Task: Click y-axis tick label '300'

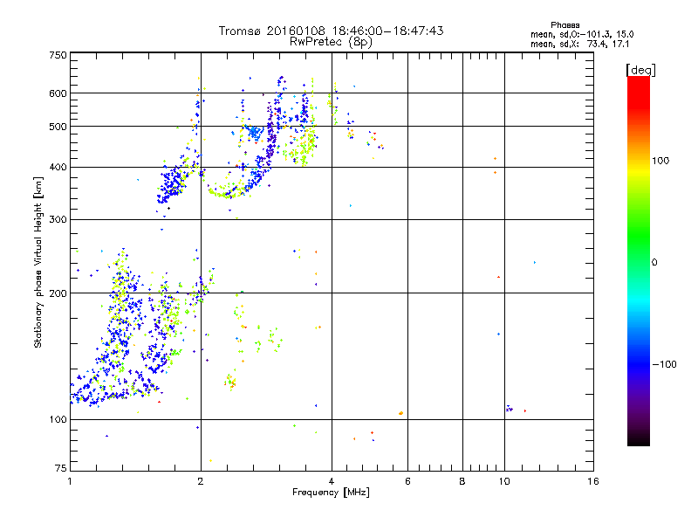Action: click(58, 220)
